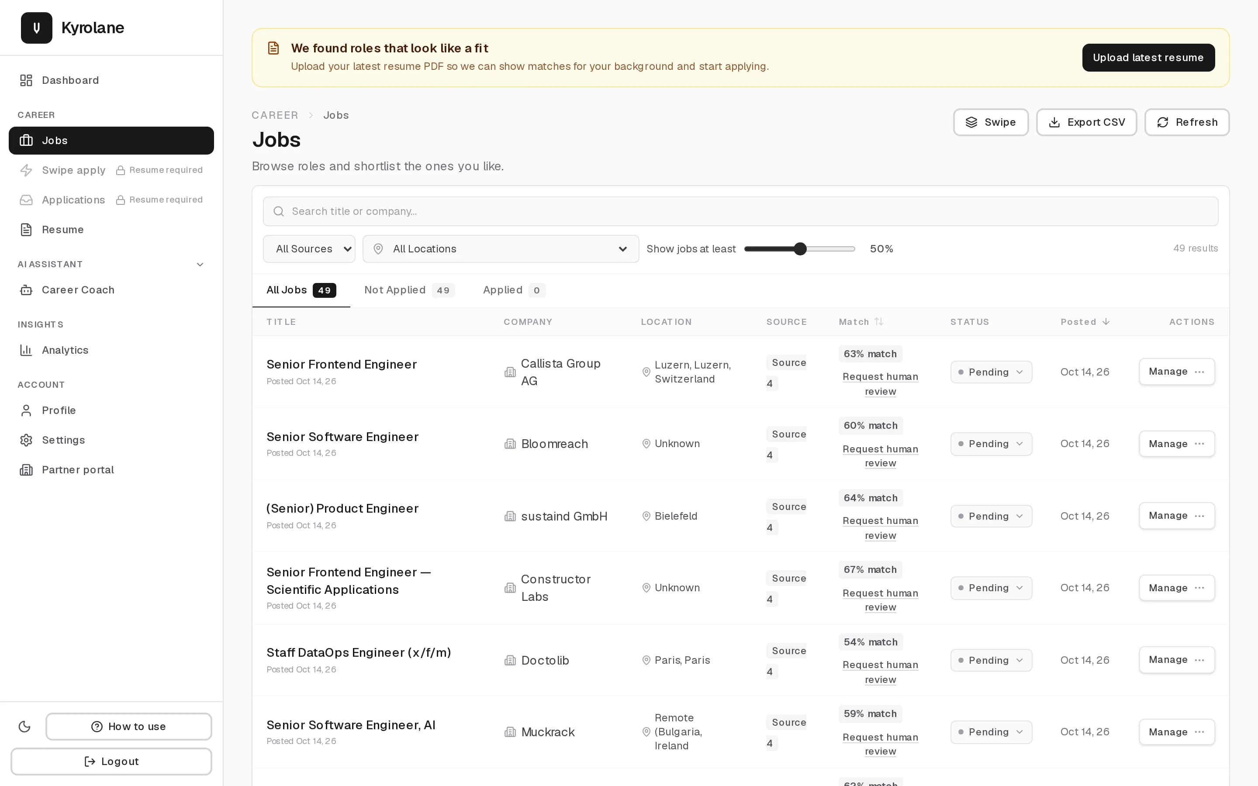Open the Partner portal
The image size is (1258, 786).
[111, 470]
